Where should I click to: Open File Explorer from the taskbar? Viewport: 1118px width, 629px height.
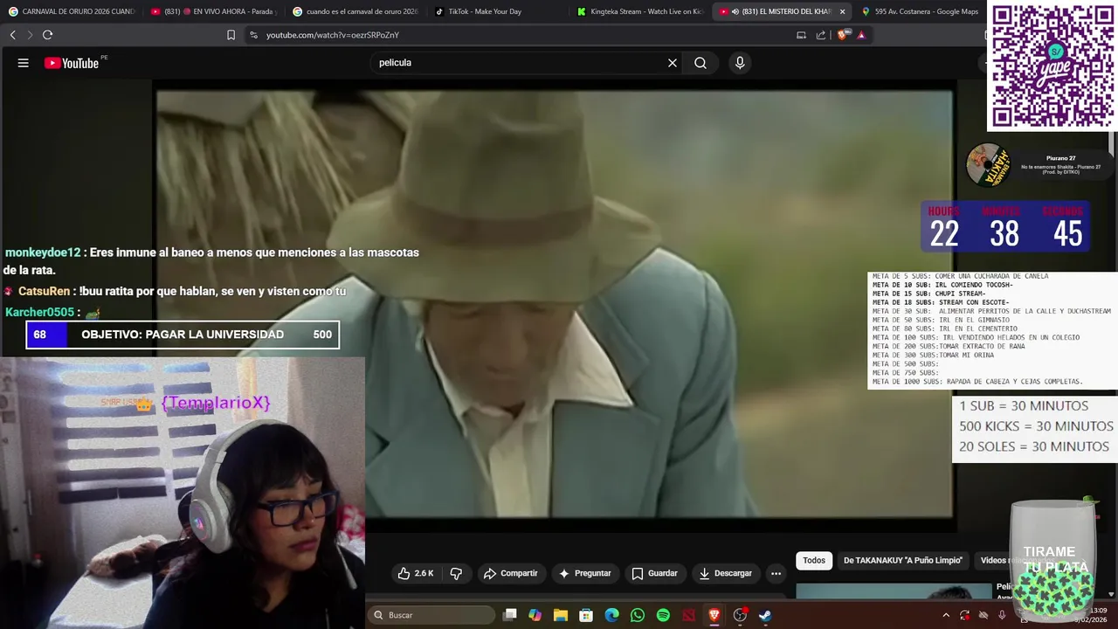click(x=561, y=615)
